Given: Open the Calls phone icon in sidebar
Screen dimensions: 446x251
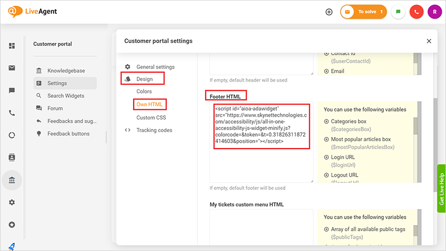Looking at the screenshot, I should click(x=12, y=113).
